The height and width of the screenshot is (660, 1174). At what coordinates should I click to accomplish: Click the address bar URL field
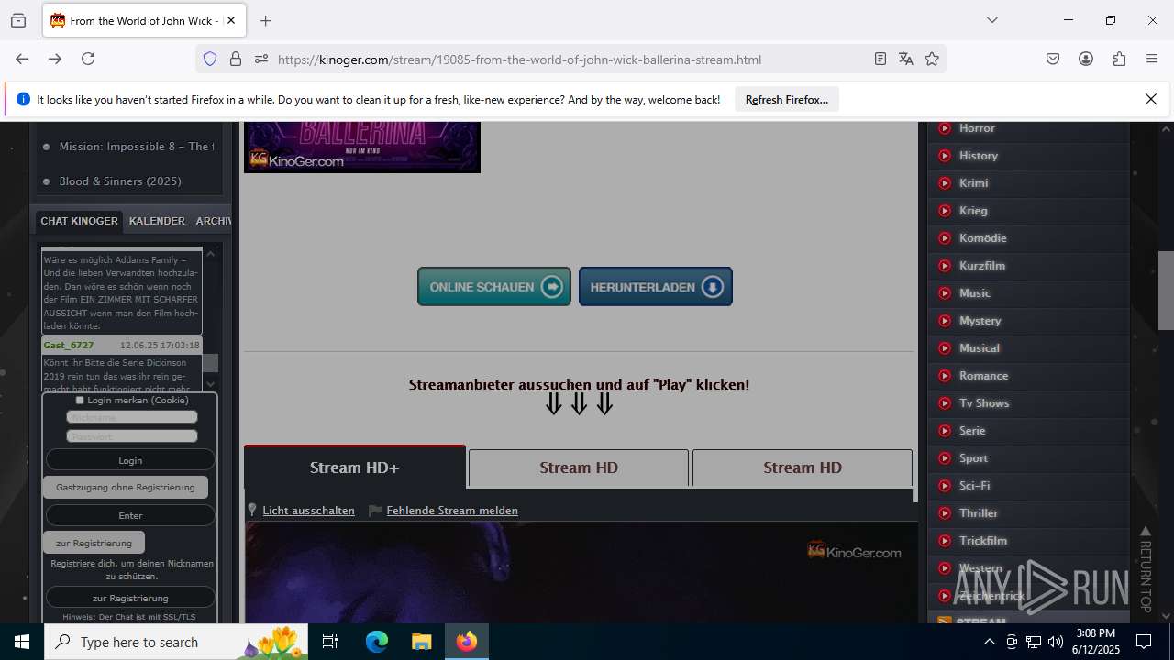click(569, 60)
